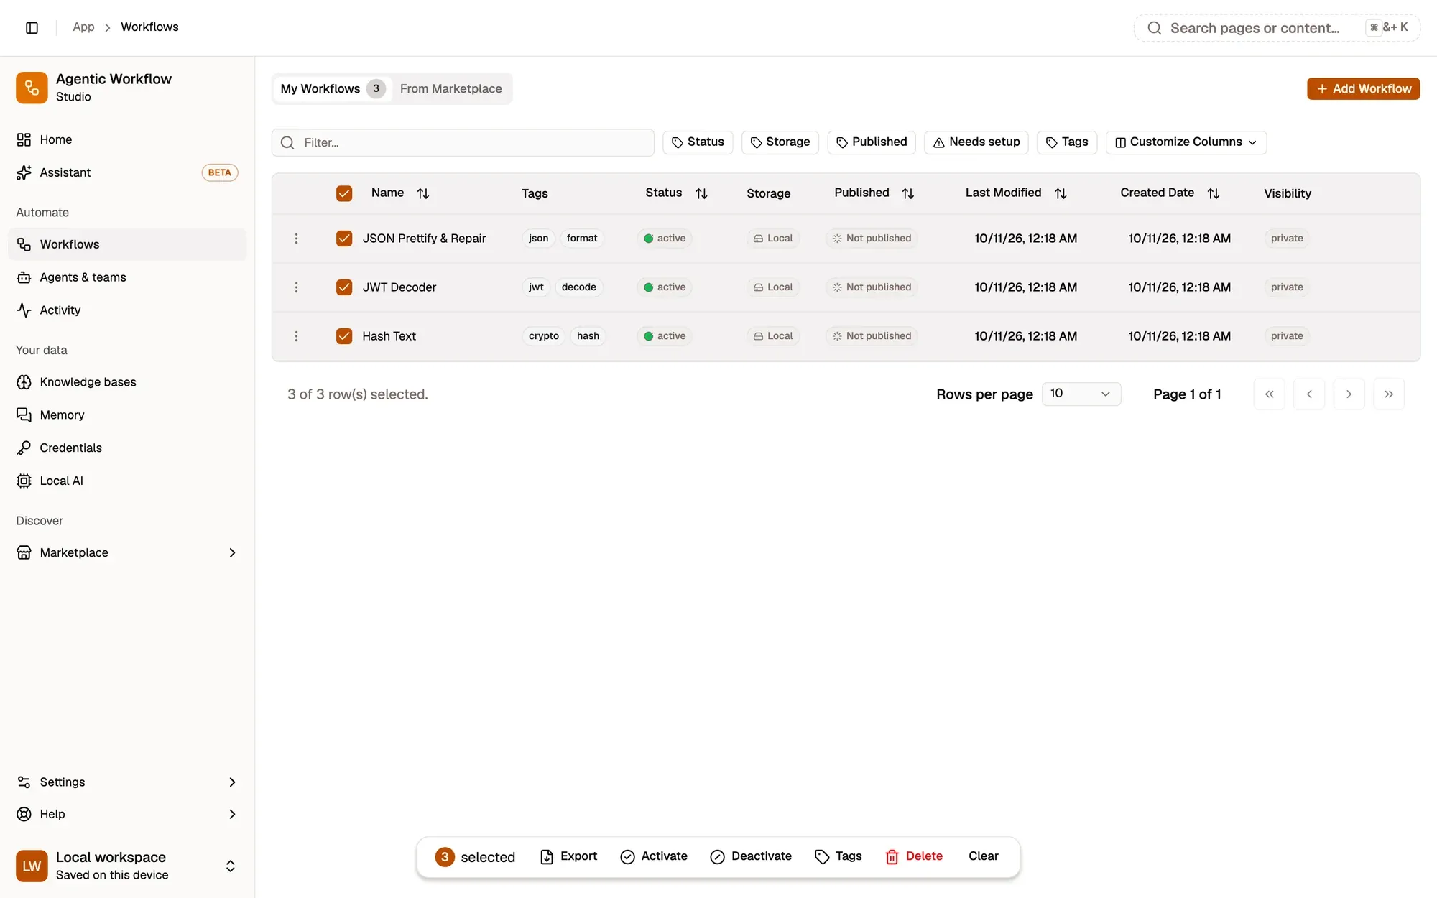The image size is (1437, 898).
Task: Sort by Published column
Action: (874, 193)
